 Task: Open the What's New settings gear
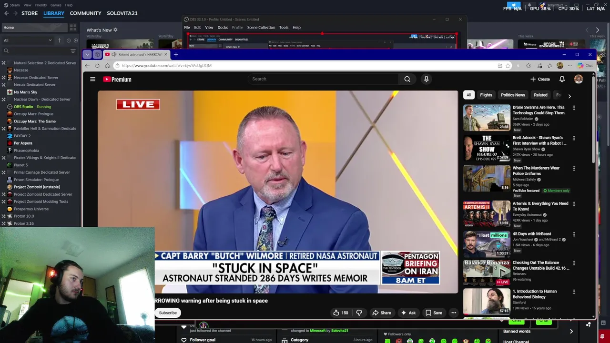[x=115, y=30]
